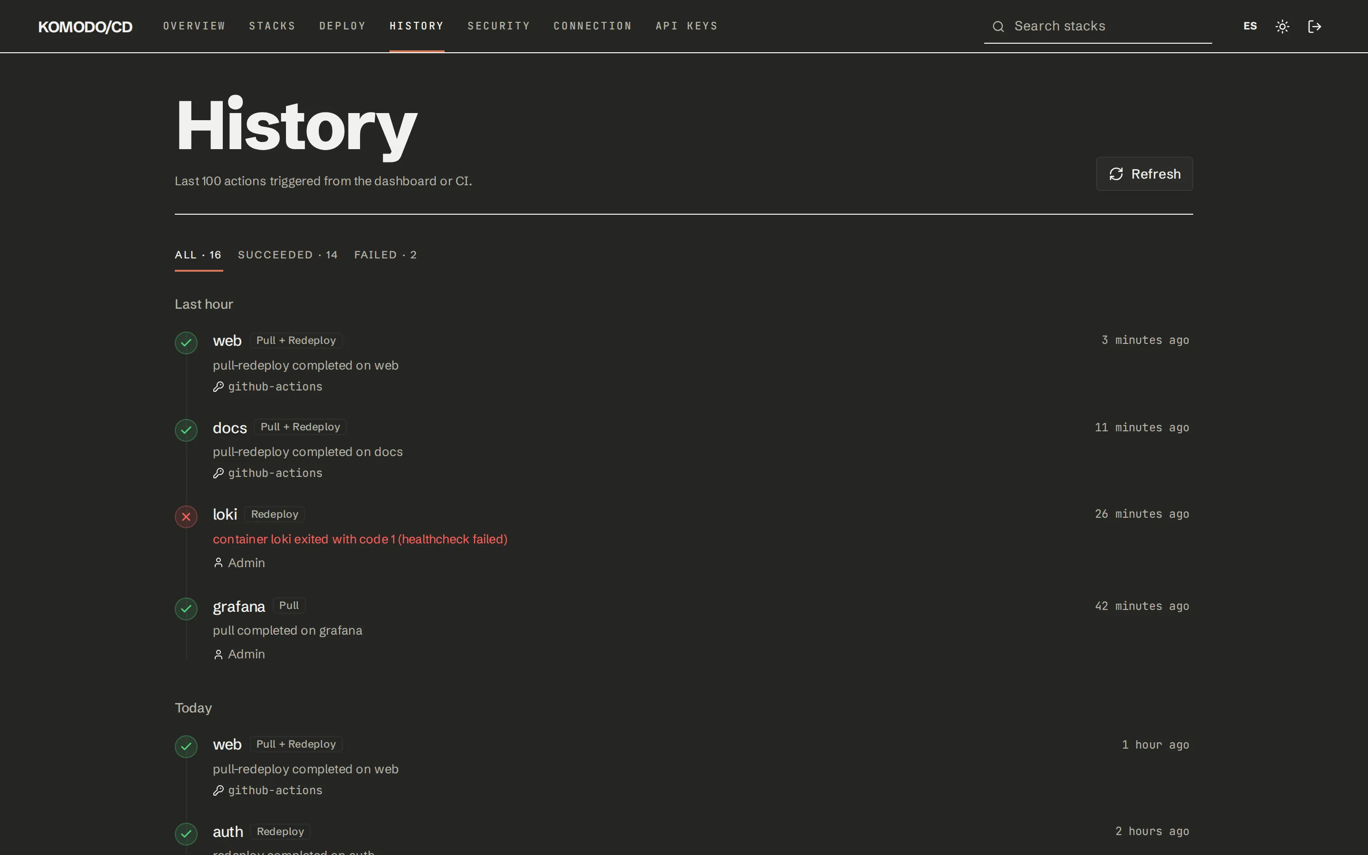The height and width of the screenshot is (855, 1368).
Task: Filter by SUCCEEDED · 14 tab
Action: pos(288,255)
